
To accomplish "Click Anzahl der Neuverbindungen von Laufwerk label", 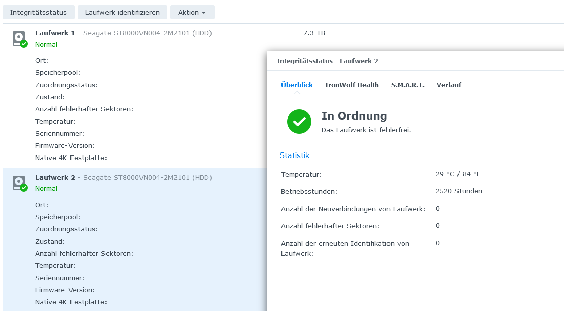I will (x=353, y=209).
